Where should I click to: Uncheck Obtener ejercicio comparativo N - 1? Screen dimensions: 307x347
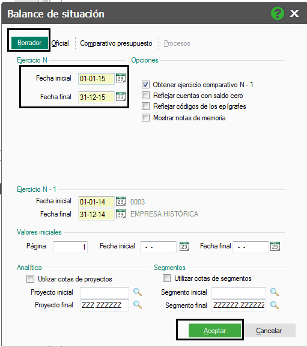pyautogui.click(x=145, y=84)
